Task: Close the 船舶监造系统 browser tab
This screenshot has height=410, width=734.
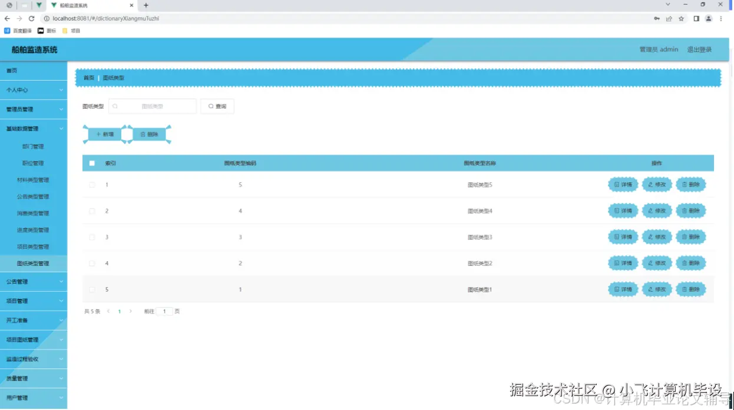Action: 132,5
